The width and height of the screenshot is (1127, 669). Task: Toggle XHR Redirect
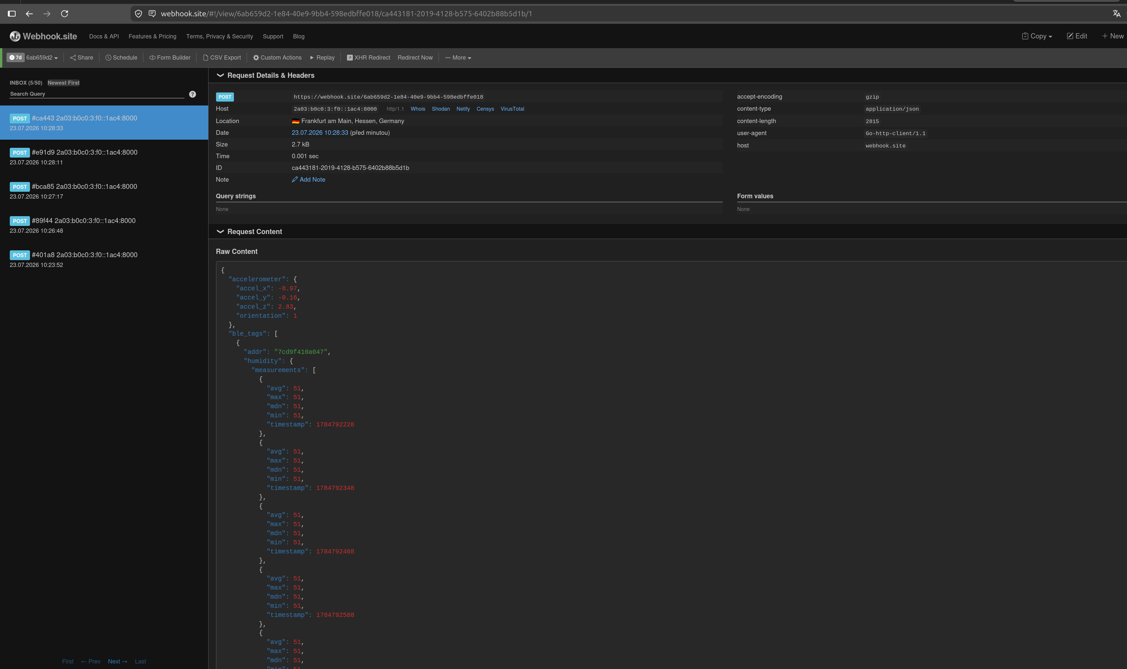click(x=368, y=58)
